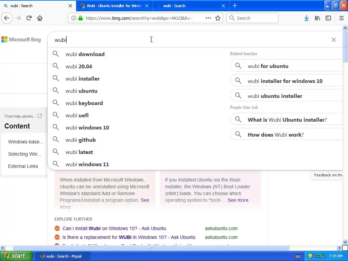This screenshot has height=261, width=348.
Task: Click magnifier beside How does Wubi work
Action: (238, 134)
